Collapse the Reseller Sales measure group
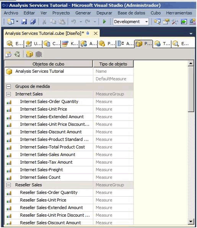The width and height of the screenshot is (197, 228). (x=8, y=185)
